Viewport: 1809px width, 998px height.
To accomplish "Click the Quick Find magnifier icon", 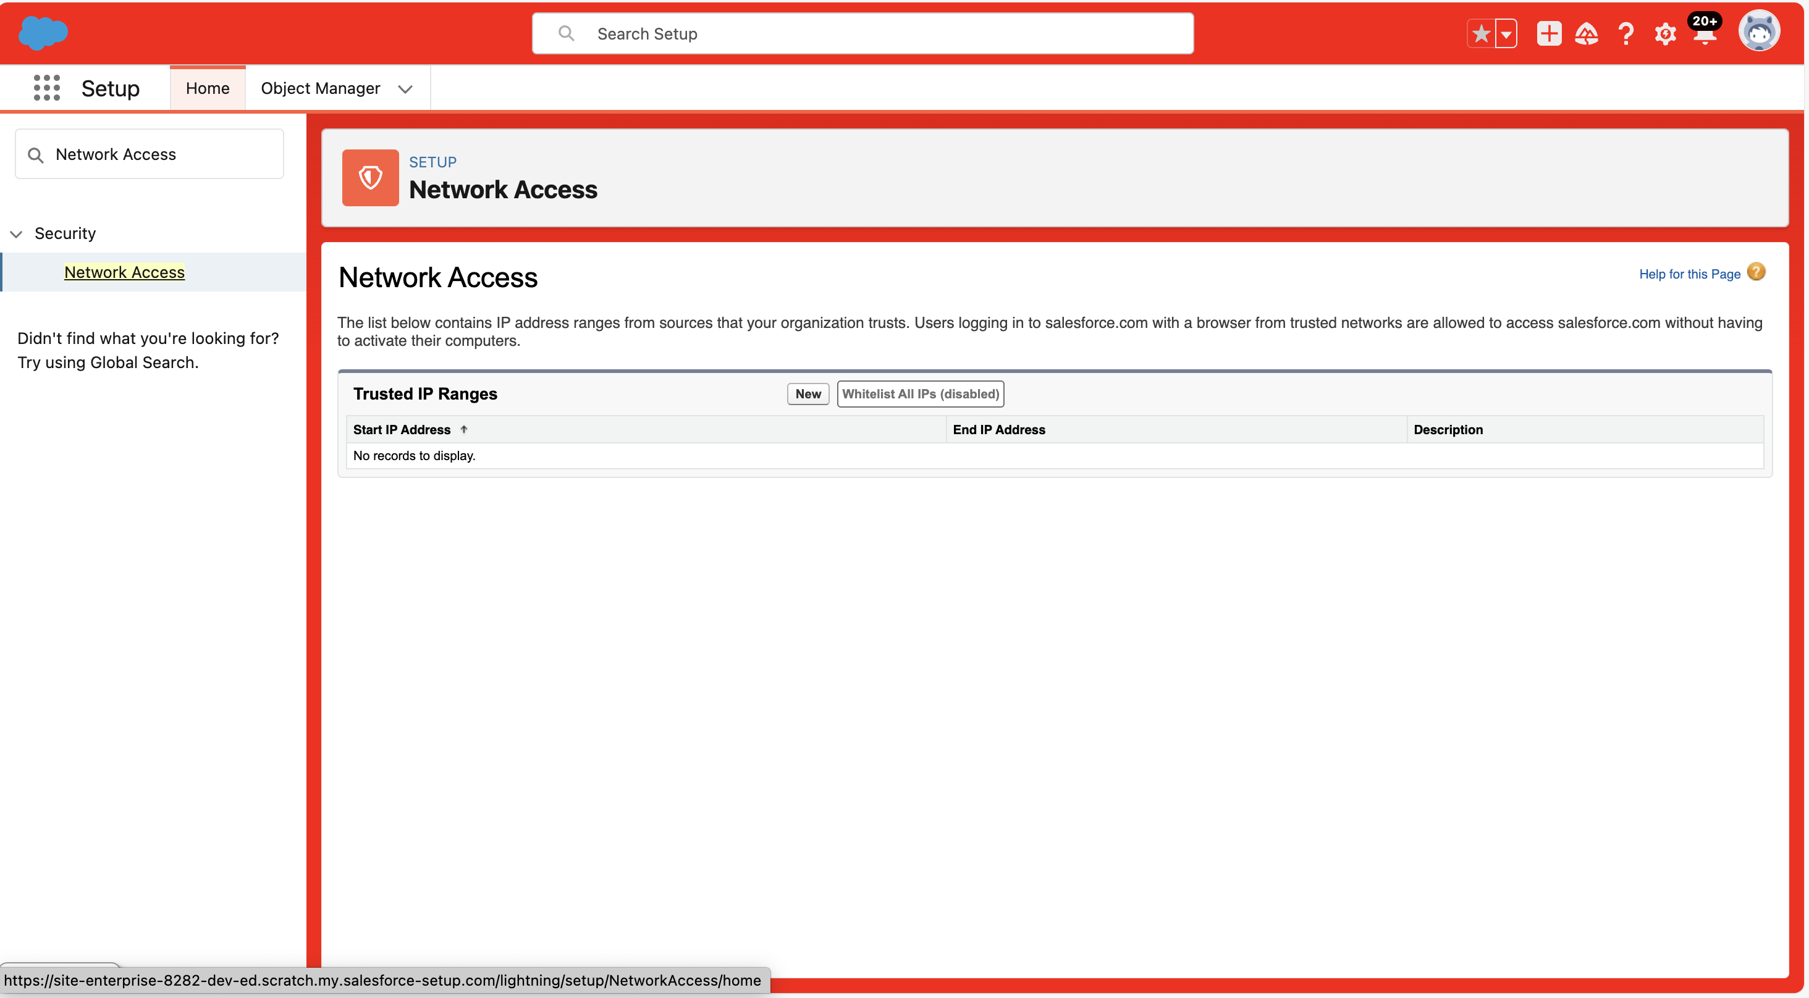I will click(x=35, y=154).
